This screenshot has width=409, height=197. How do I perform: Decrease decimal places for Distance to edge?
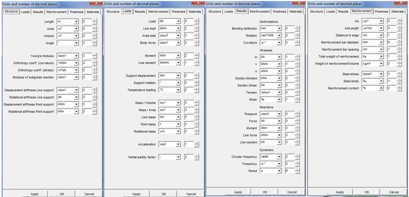coord(399,37)
